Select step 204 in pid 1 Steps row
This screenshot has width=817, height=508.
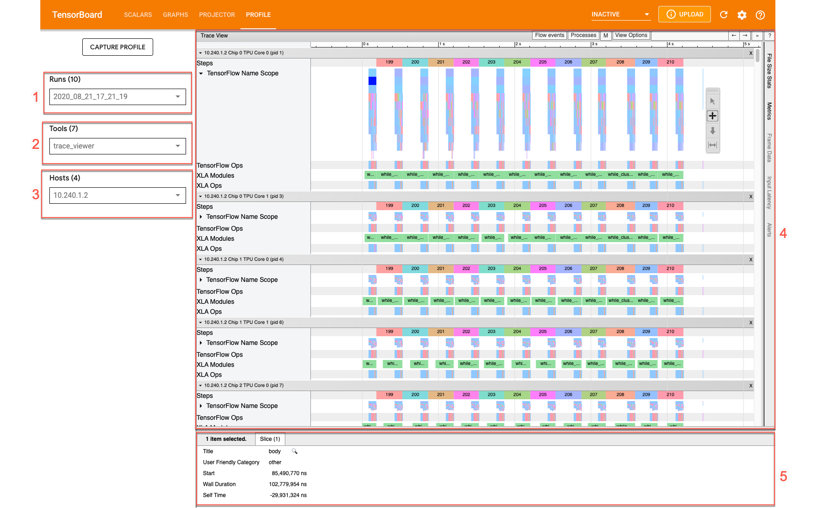click(517, 62)
